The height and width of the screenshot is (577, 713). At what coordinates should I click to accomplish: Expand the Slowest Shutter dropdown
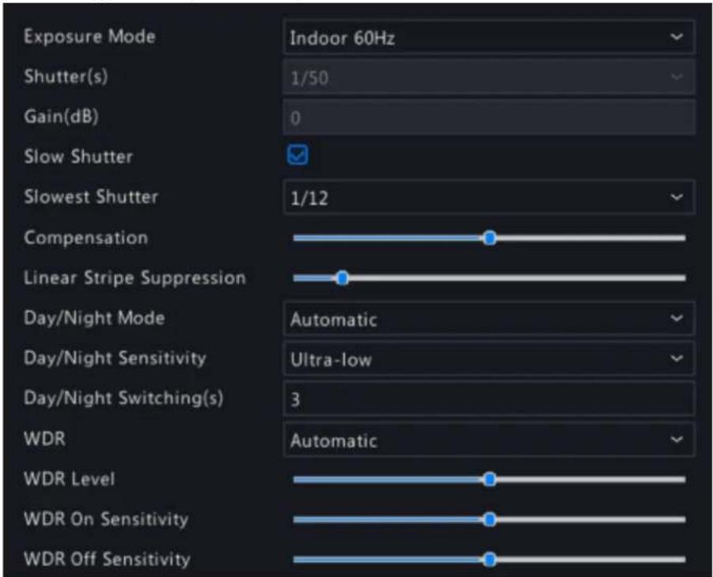(x=489, y=197)
